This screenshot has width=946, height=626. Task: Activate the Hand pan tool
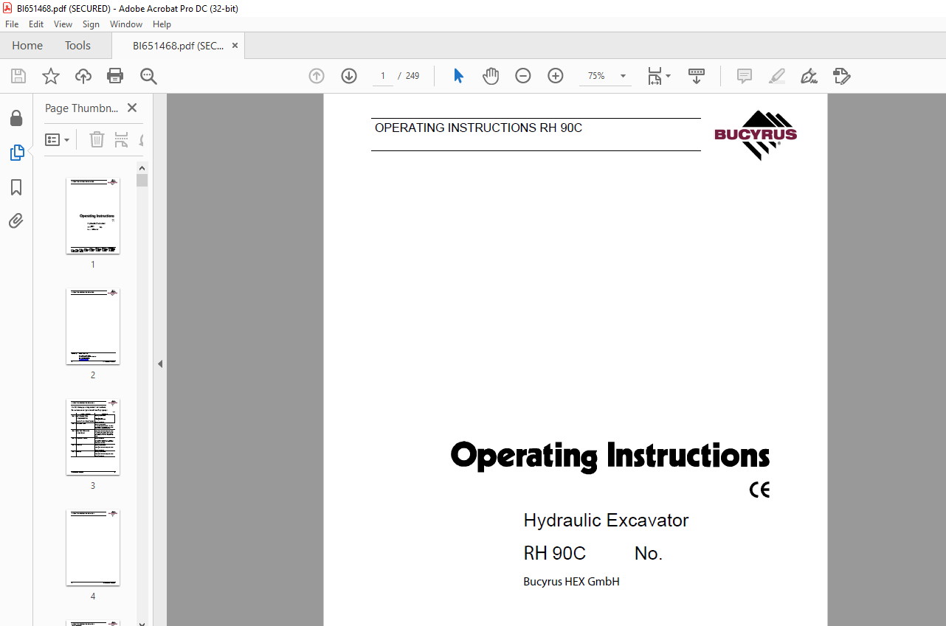491,76
